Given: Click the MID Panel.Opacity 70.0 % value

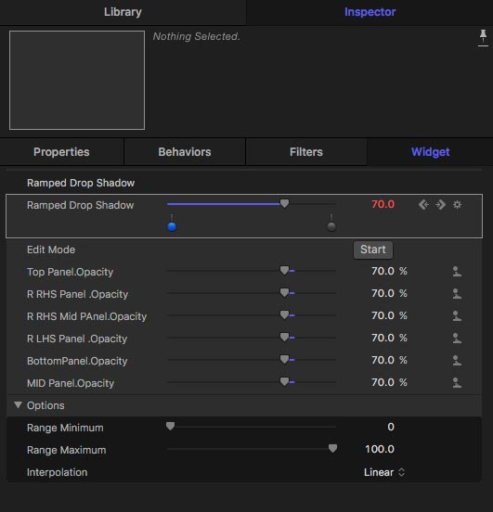Looking at the screenshot, I should click(x=389, y=382).
